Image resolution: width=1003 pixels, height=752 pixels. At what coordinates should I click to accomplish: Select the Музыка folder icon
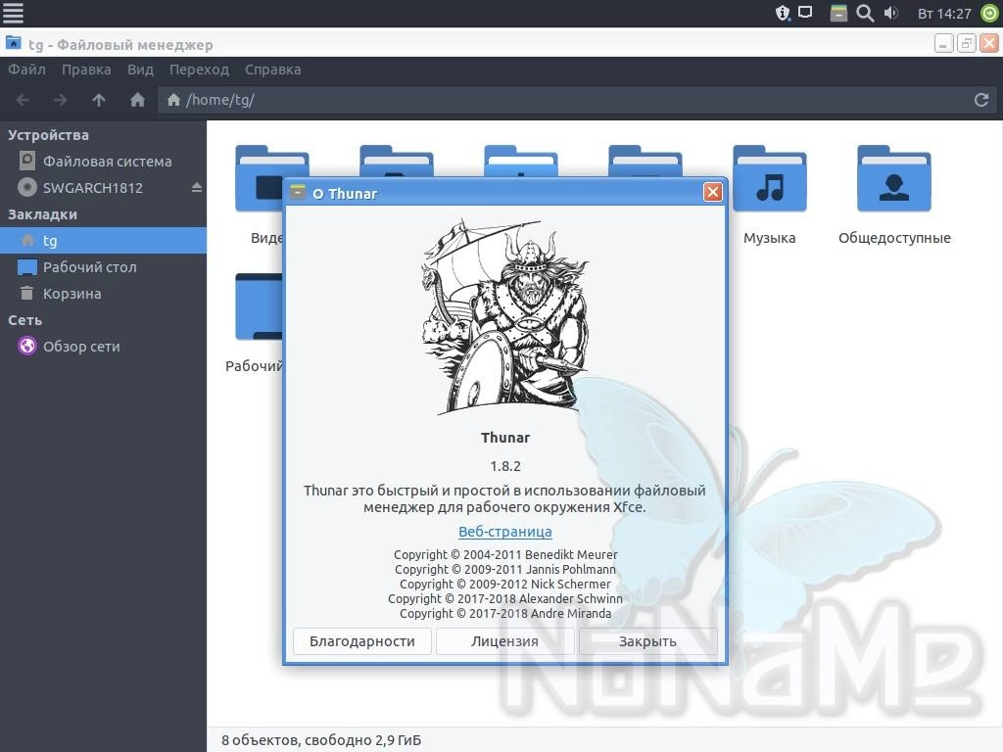770,178
